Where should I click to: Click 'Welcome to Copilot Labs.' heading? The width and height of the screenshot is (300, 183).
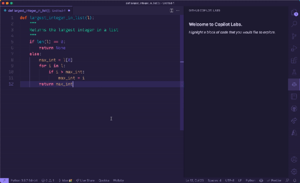tap(216, 24)
